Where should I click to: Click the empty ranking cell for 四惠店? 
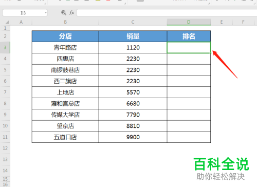coord(189,59)
